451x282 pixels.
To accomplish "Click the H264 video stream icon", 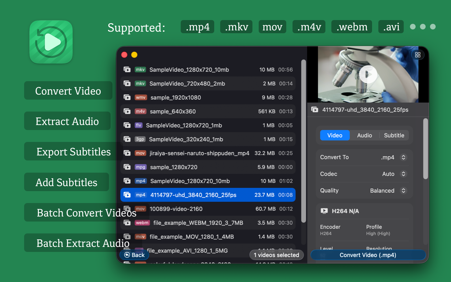I will point(324,211).
